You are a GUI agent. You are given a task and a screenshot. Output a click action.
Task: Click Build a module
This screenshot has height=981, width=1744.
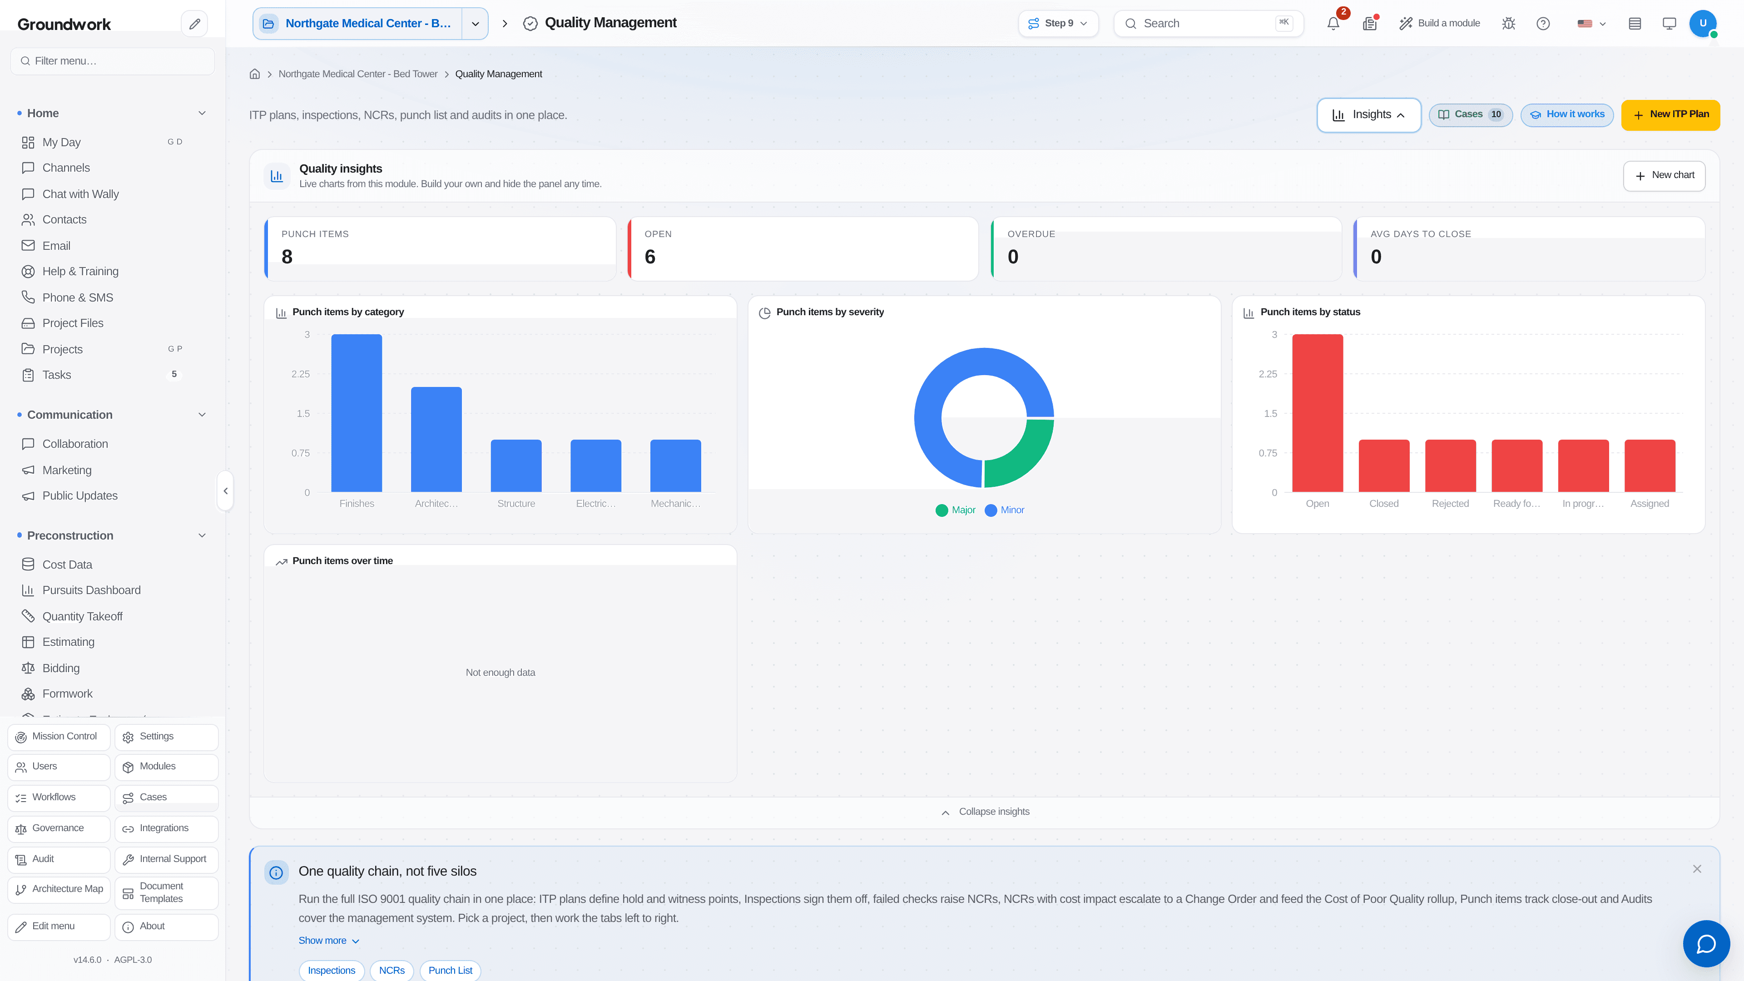1439,24
